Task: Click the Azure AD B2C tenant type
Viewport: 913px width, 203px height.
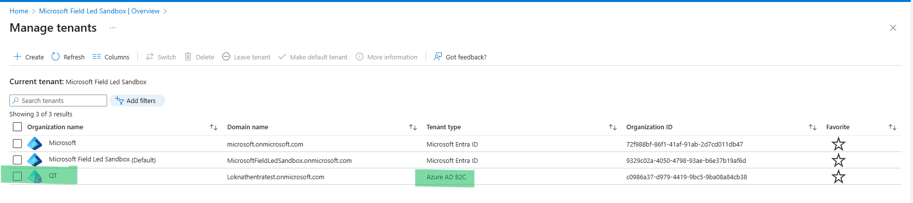Action: 446,177
